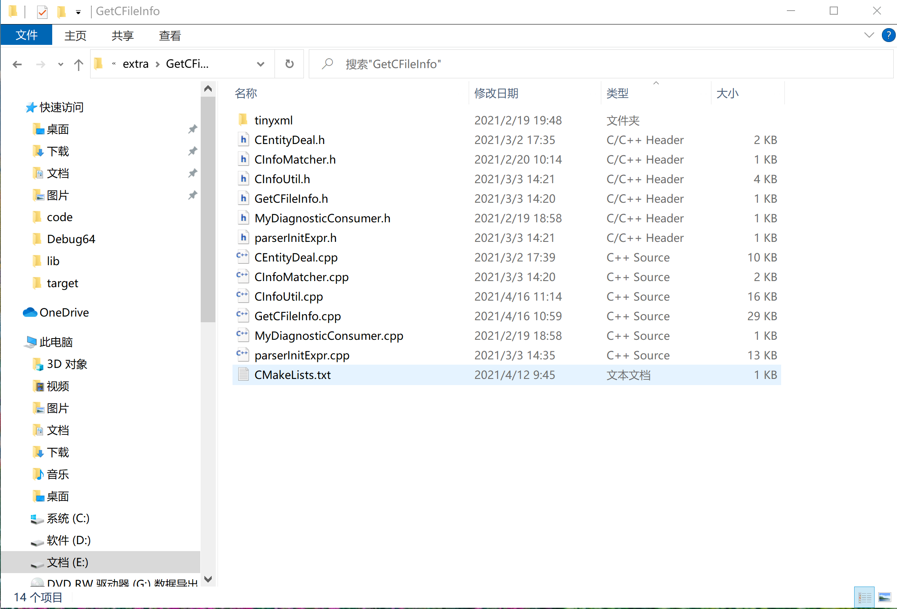
Task: Unpin 下载 from quick access
Action: tap(193, 151)
